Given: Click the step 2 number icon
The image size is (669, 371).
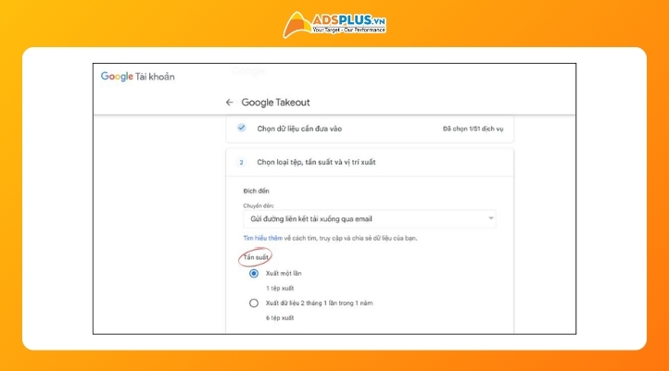Looking at the screenshot, I should pos(241,162).
